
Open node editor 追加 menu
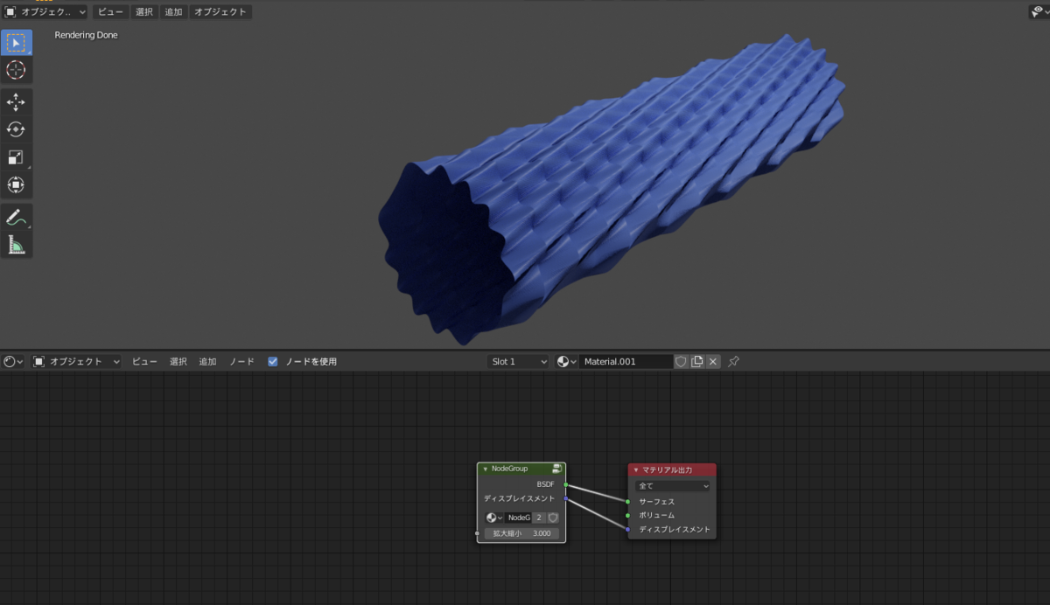point(207,361)
